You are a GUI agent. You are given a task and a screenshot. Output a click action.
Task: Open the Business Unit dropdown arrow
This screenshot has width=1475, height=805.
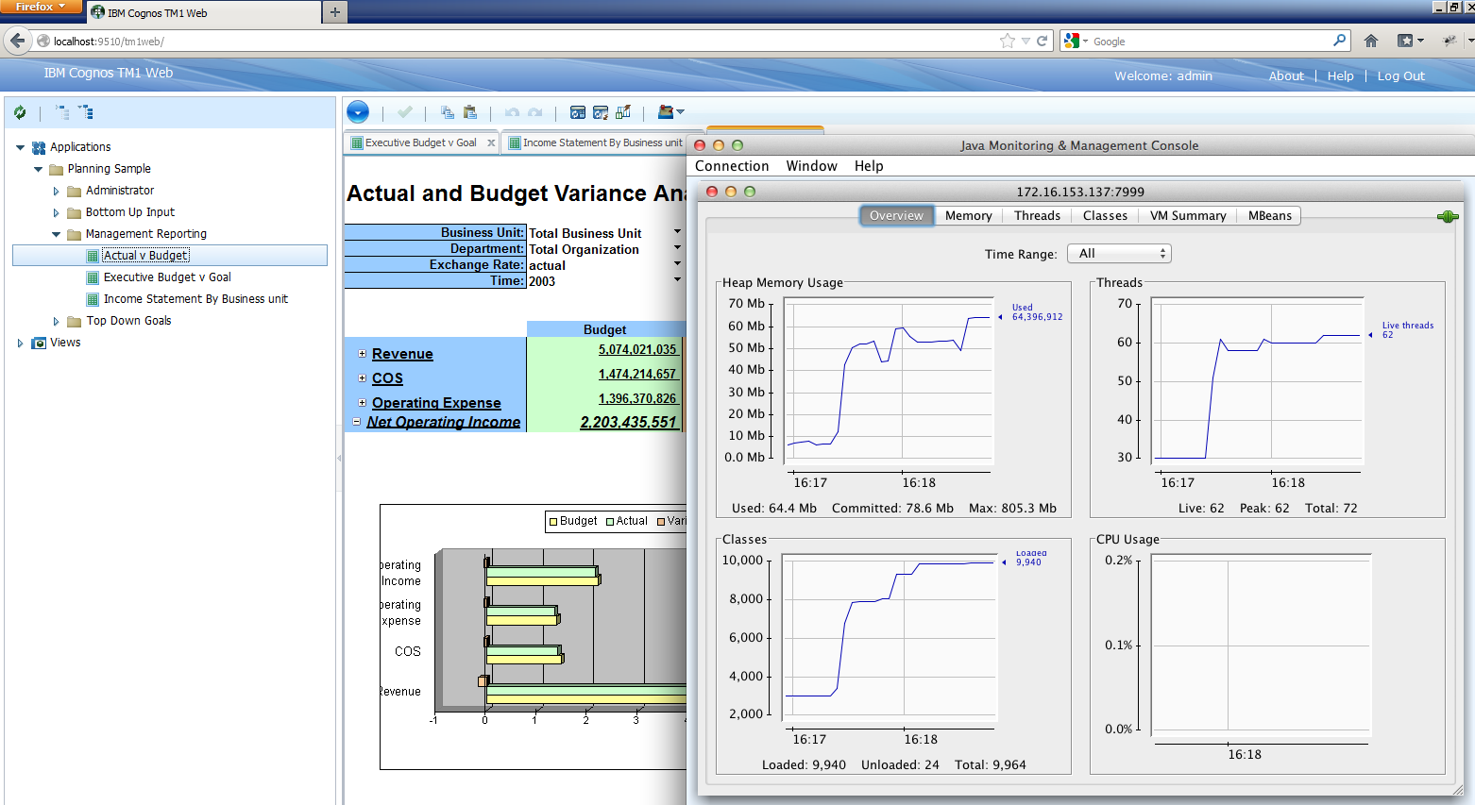[x=677, y=231]
